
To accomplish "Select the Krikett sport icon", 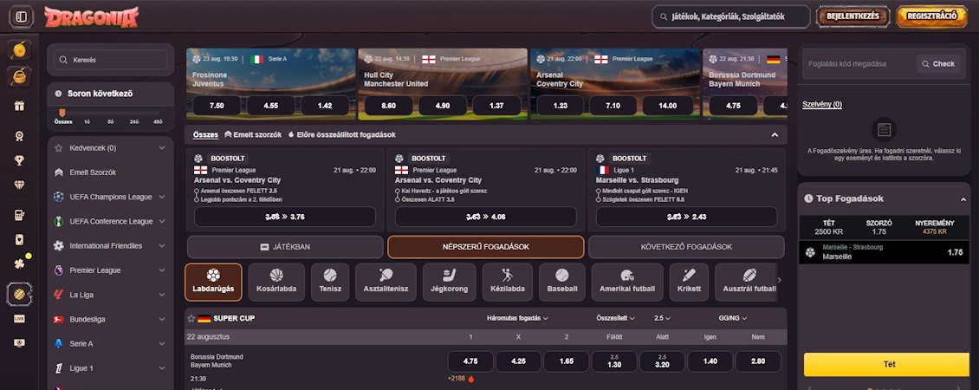I will click(689, 282).
